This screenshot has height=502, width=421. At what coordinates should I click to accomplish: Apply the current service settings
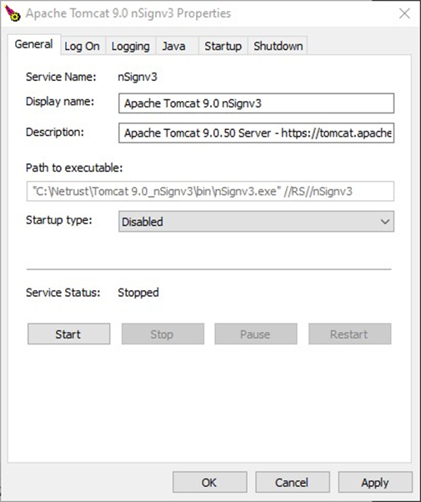375,482
